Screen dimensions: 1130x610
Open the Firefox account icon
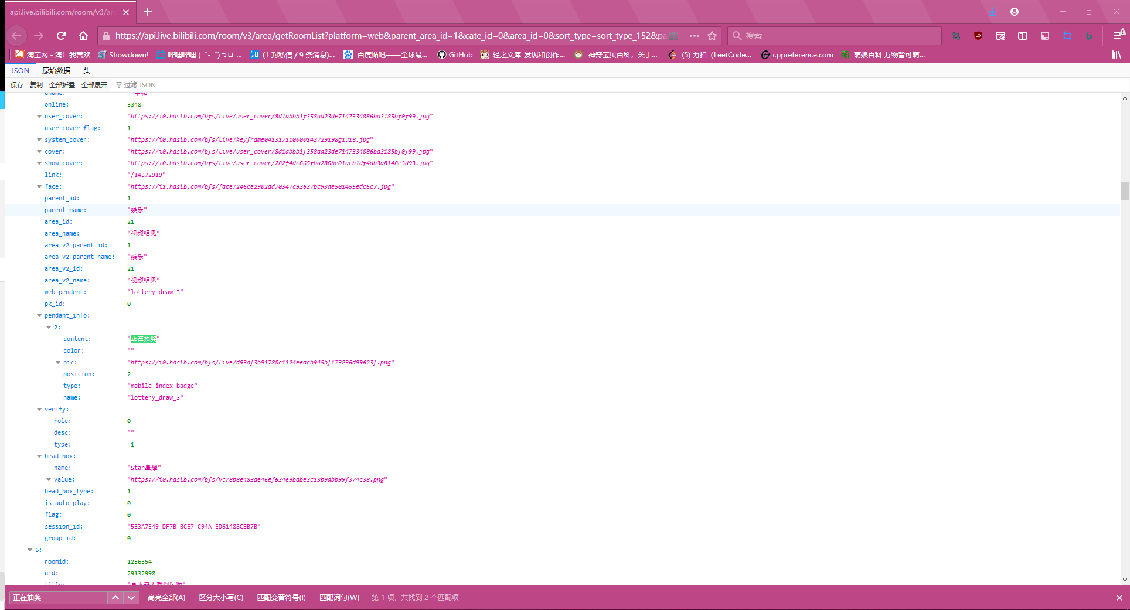coord(1015,12)
